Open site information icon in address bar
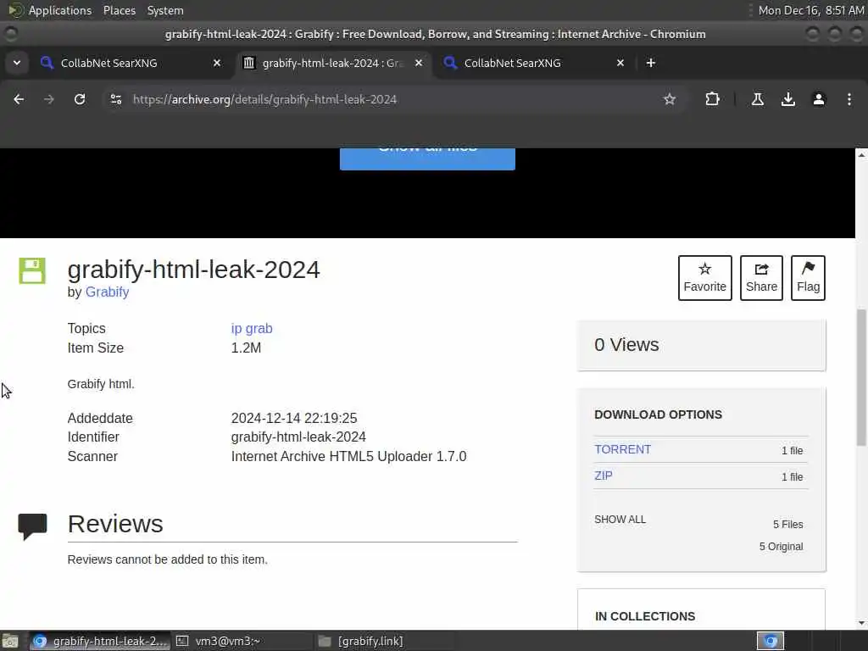The height and width of the screenshot is (651, 868). point(115,99)
